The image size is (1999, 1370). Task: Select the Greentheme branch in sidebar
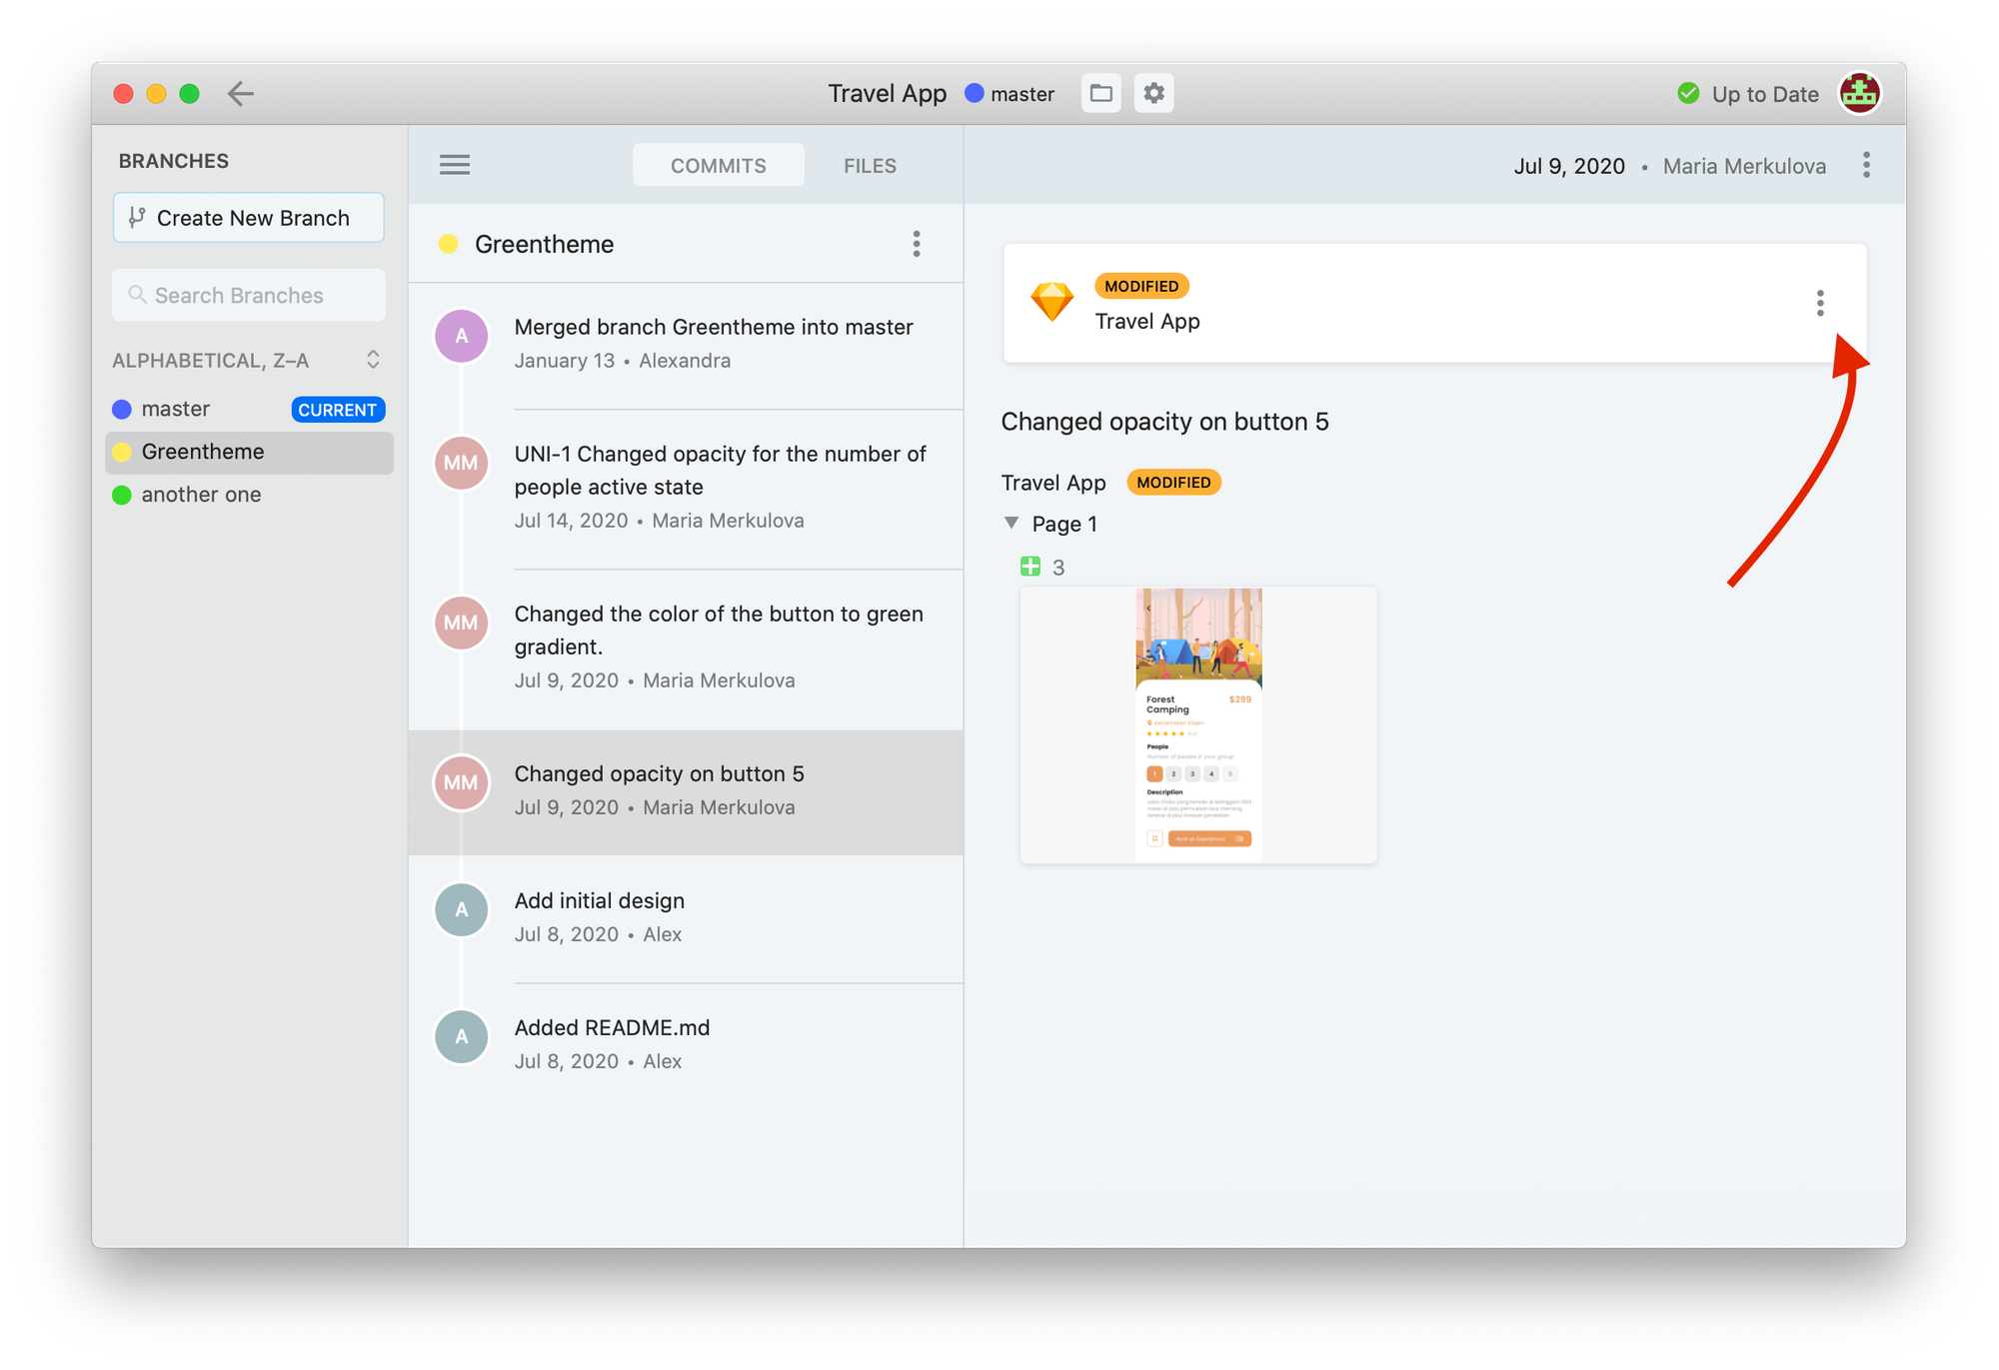point(249,452)
